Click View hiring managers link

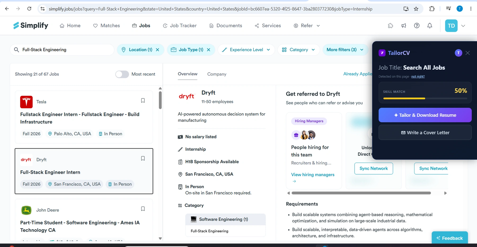pyautogui.click(x=313, y=175)
